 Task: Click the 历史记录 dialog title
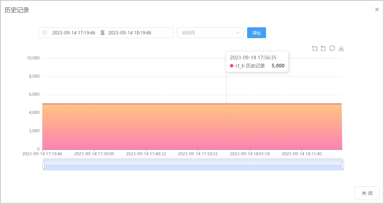(17, 10)
